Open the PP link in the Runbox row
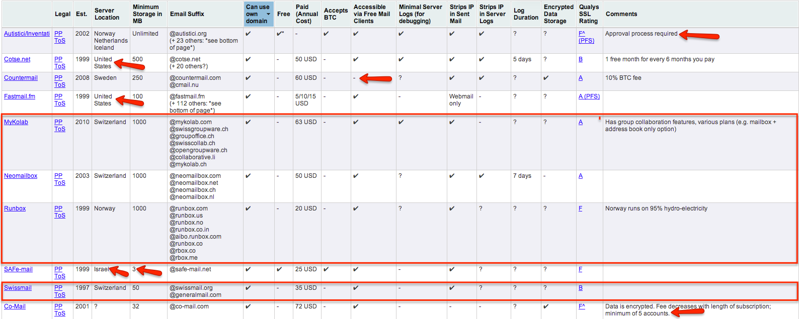The image size is (799, 319). click(x=58, y=208)
